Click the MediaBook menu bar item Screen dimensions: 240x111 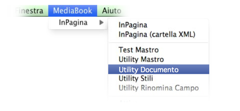coord(73,11)
